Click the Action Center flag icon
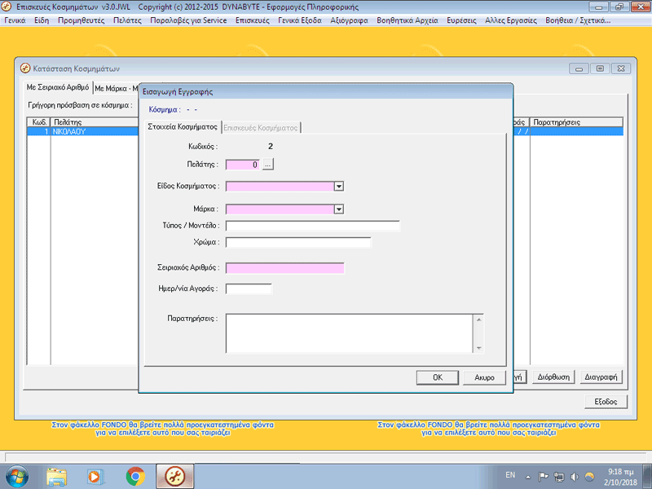This screenshot has width=652, height=489. tap(543, 477)
